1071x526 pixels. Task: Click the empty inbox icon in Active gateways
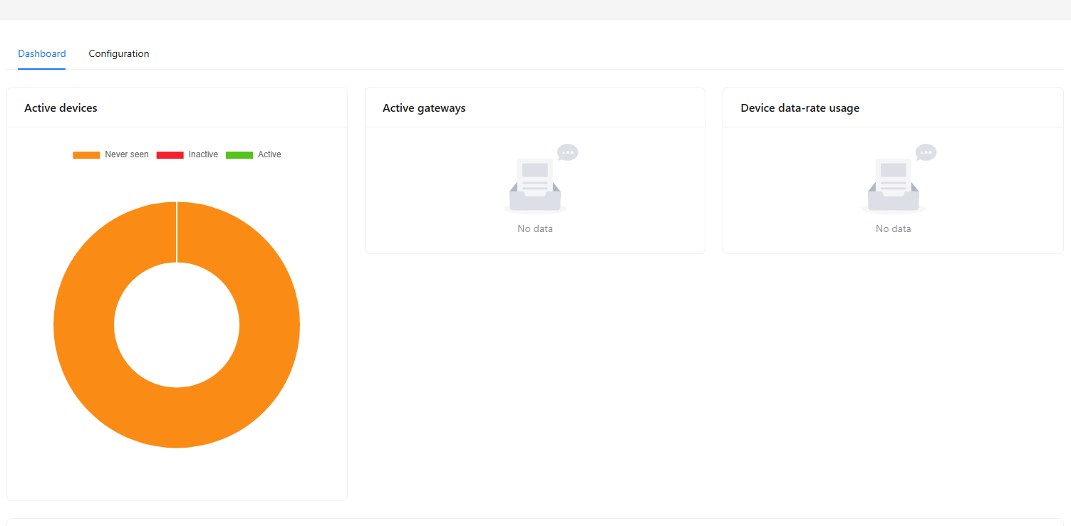534,188
